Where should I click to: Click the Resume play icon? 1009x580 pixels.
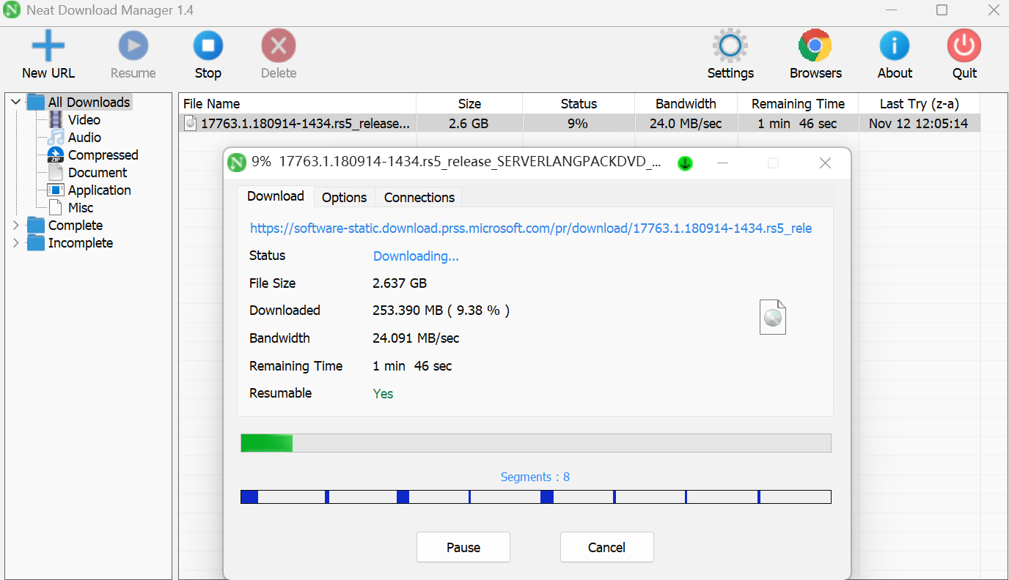133,46
